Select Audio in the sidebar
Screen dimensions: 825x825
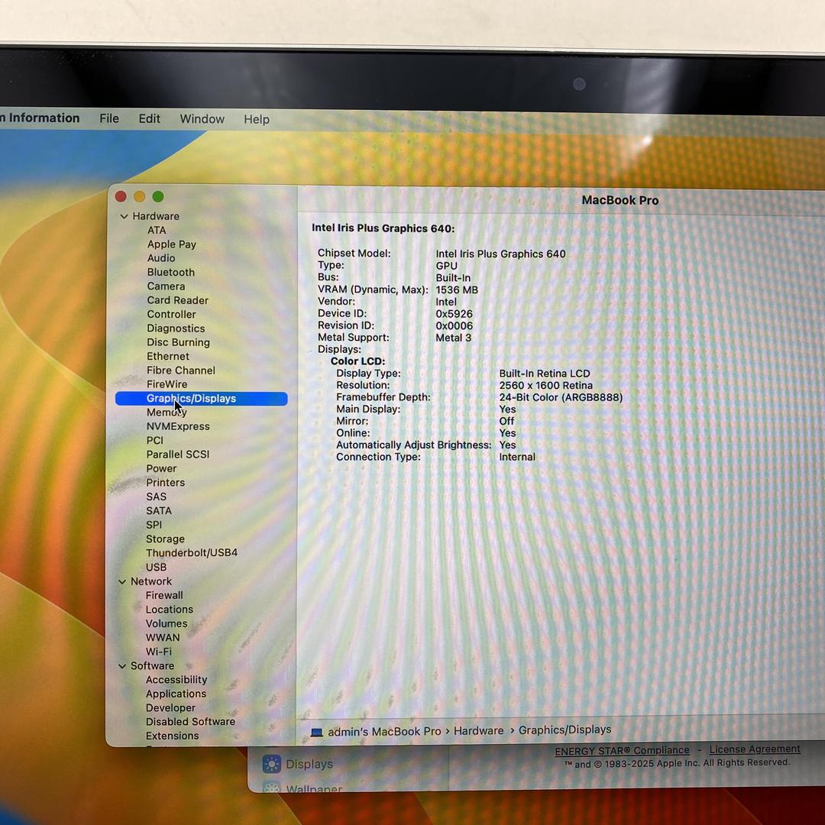161,258
